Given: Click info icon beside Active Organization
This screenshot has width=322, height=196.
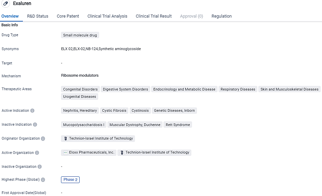Looking at the screenshot, I should (x=37, y=153).
